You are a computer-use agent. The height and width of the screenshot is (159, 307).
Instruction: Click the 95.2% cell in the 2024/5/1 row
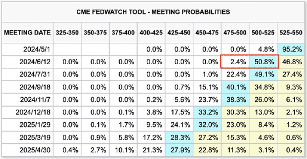[x=291, y=49]
